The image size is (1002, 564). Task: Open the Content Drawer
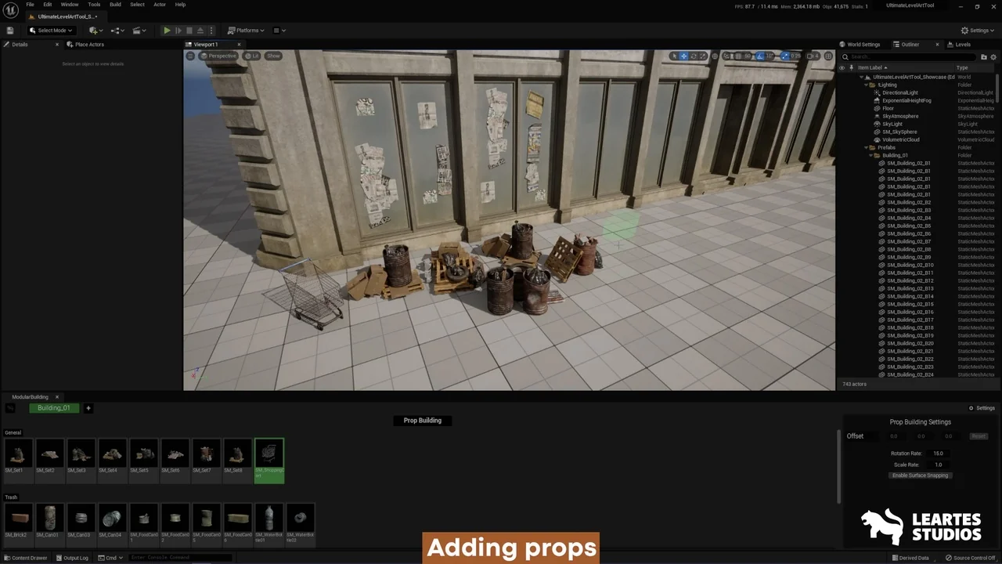point(25,558)
